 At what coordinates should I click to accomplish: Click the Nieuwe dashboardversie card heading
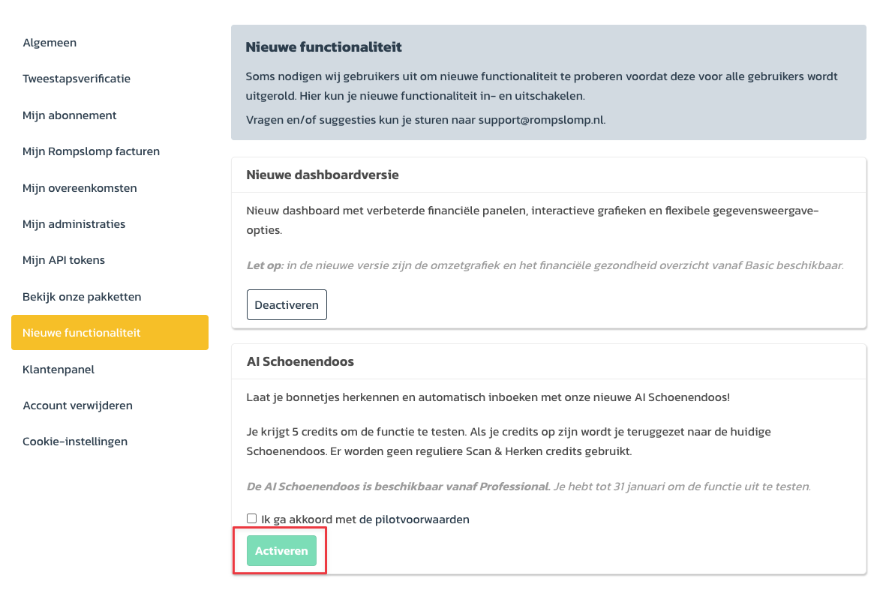click(323, 175)
